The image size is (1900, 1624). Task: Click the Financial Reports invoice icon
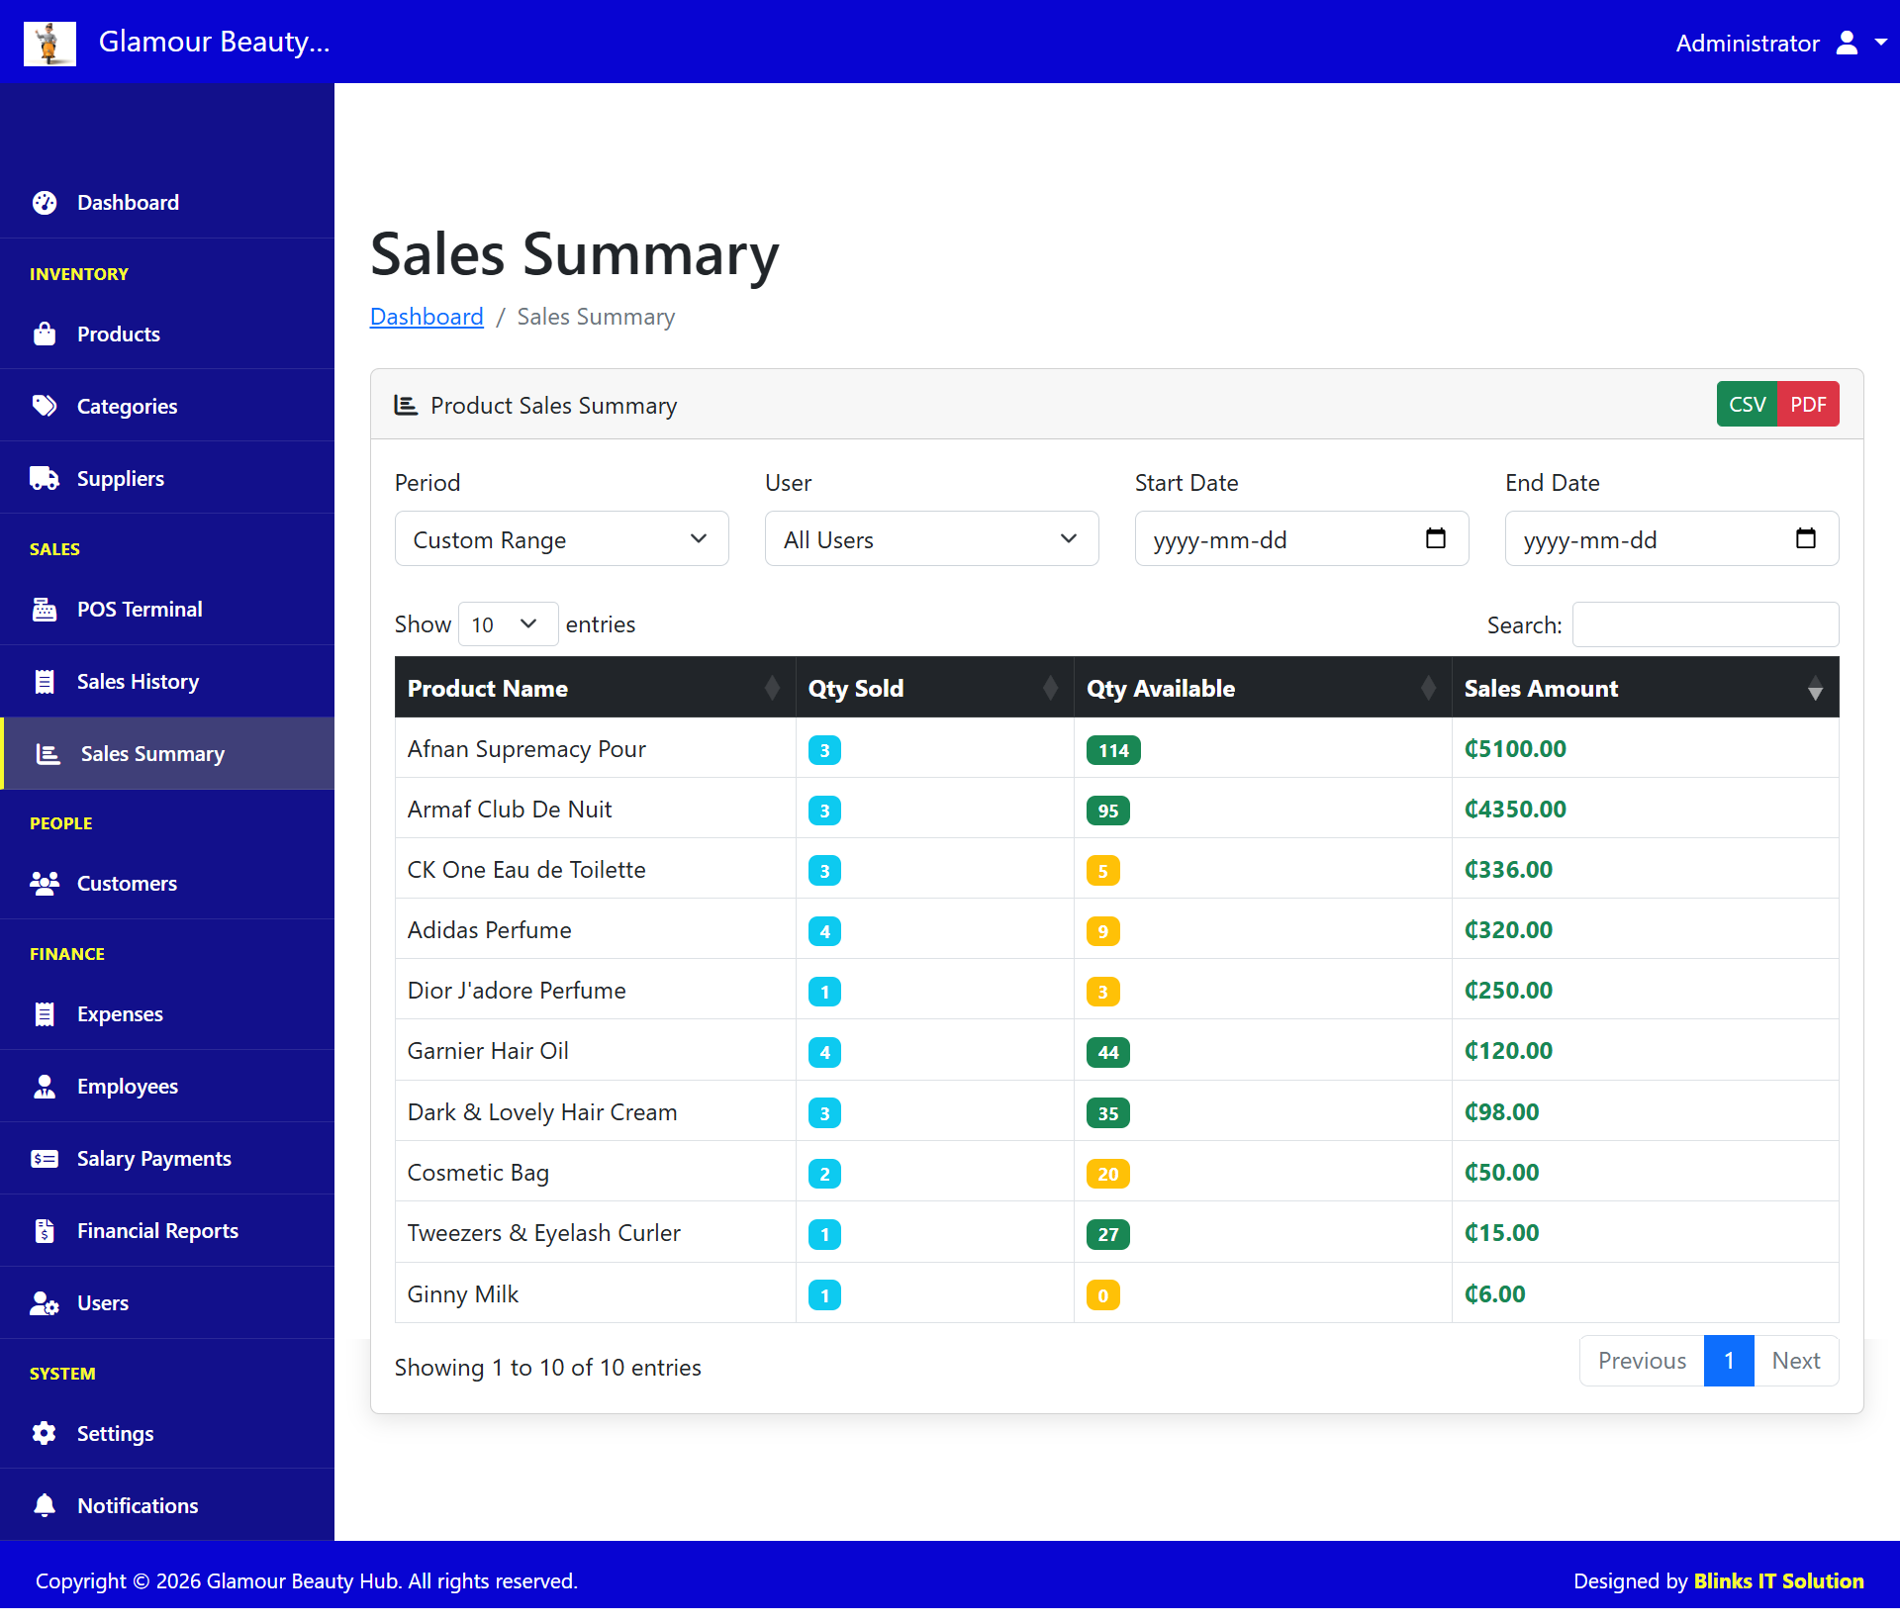pos(45,1231)
